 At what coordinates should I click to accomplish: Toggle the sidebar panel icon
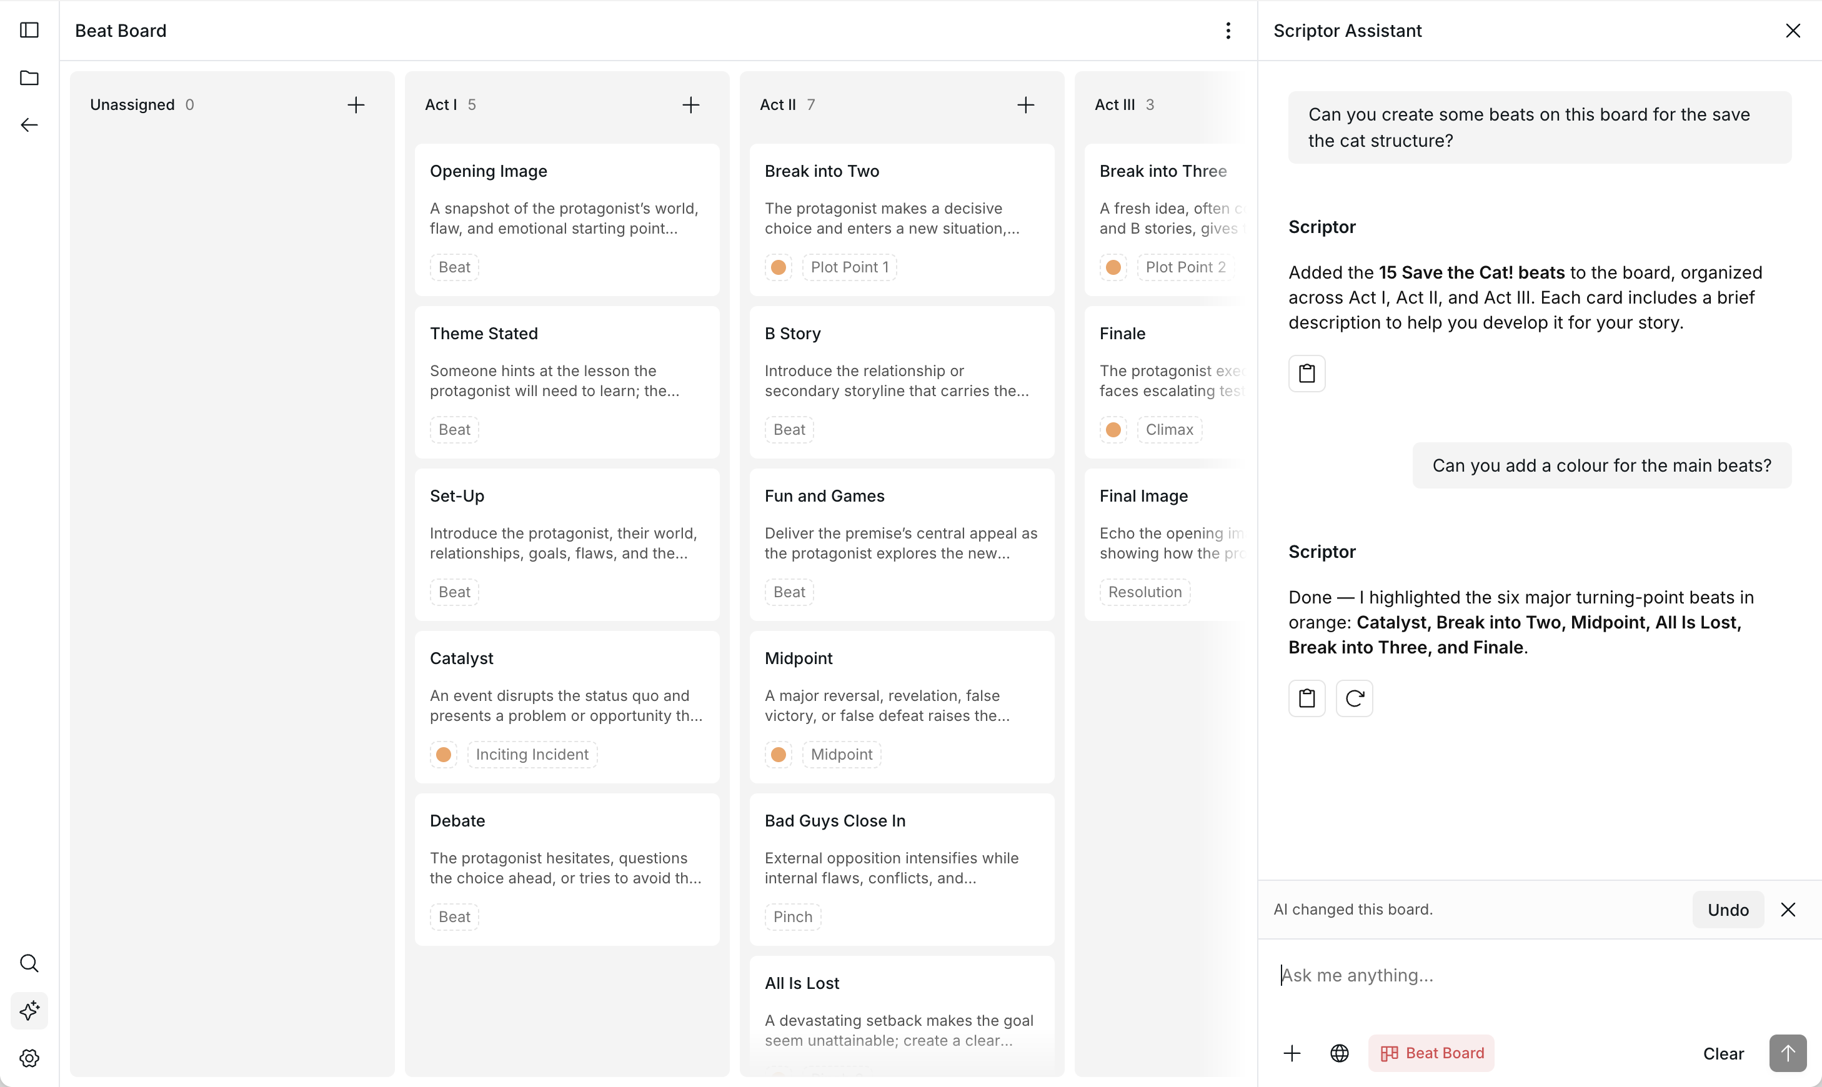point(29,30)
